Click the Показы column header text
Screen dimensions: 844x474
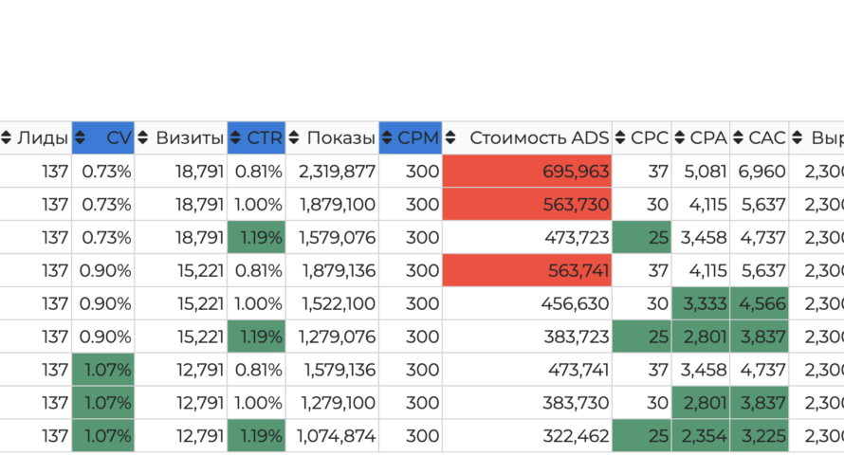[340, 138]
